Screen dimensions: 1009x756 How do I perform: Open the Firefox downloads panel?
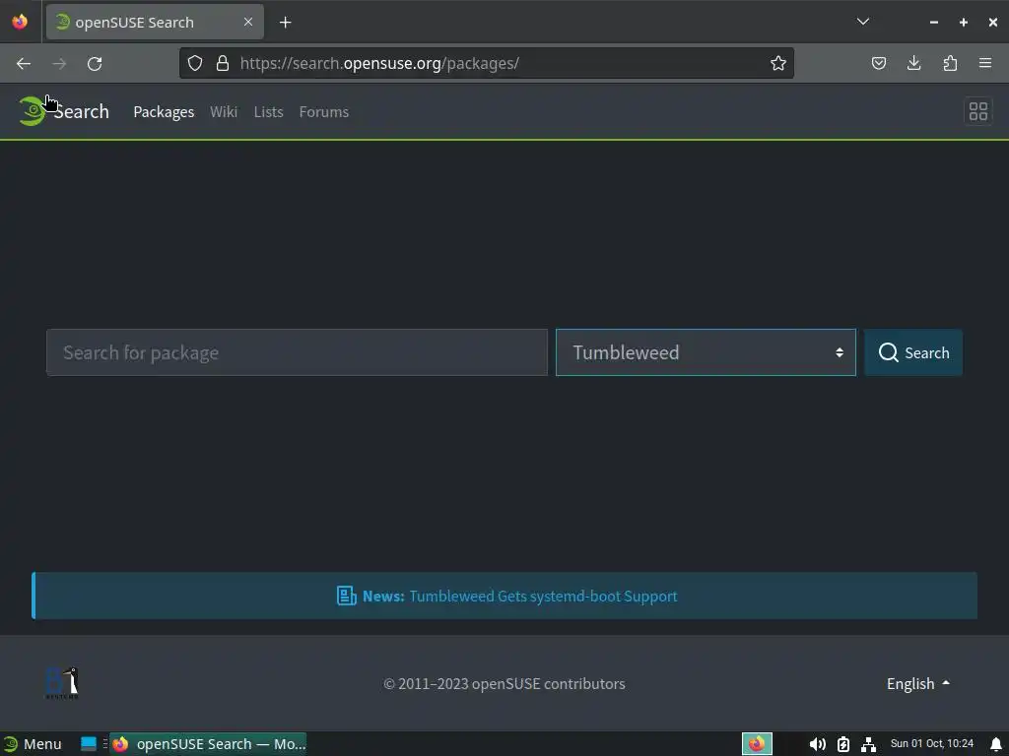tap(913, 63)
